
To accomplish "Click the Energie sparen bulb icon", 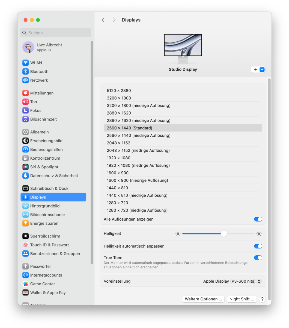I will click(25, 224).
